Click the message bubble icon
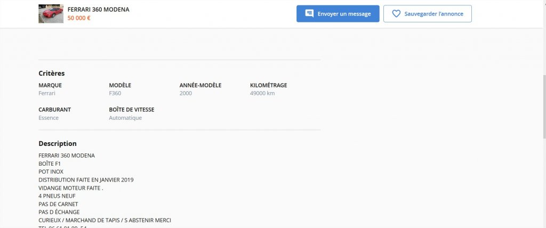Image resolution: width=546 pixels, height=228 pixels. click(x=309, y=13)
